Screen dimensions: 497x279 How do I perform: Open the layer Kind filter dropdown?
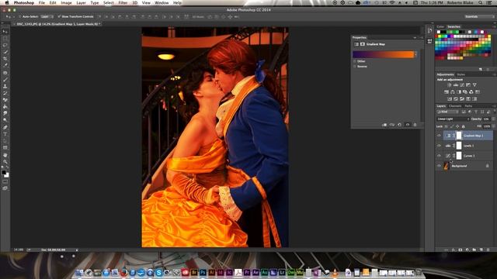447,112
